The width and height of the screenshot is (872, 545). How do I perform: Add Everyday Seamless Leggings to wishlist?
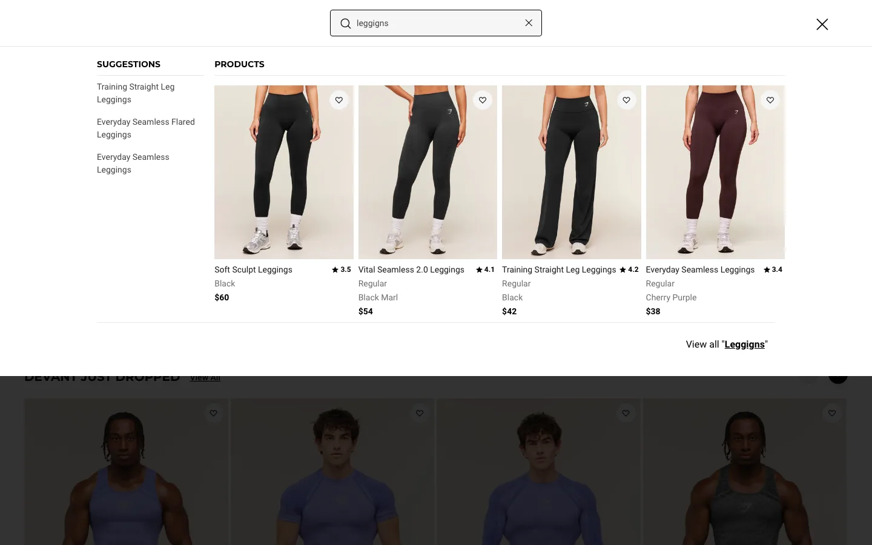point(770,100)
